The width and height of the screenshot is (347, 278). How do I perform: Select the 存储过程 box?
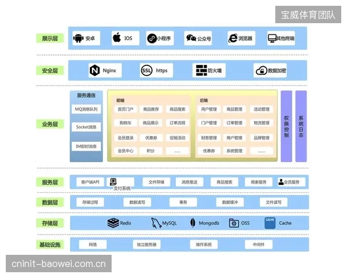click(90, 202)
